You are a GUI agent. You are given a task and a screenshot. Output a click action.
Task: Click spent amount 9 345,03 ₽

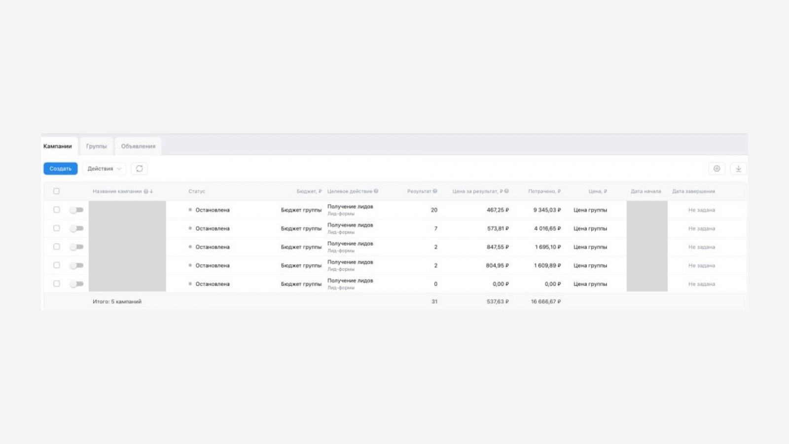pyautogui.click(x=547, y=210)
